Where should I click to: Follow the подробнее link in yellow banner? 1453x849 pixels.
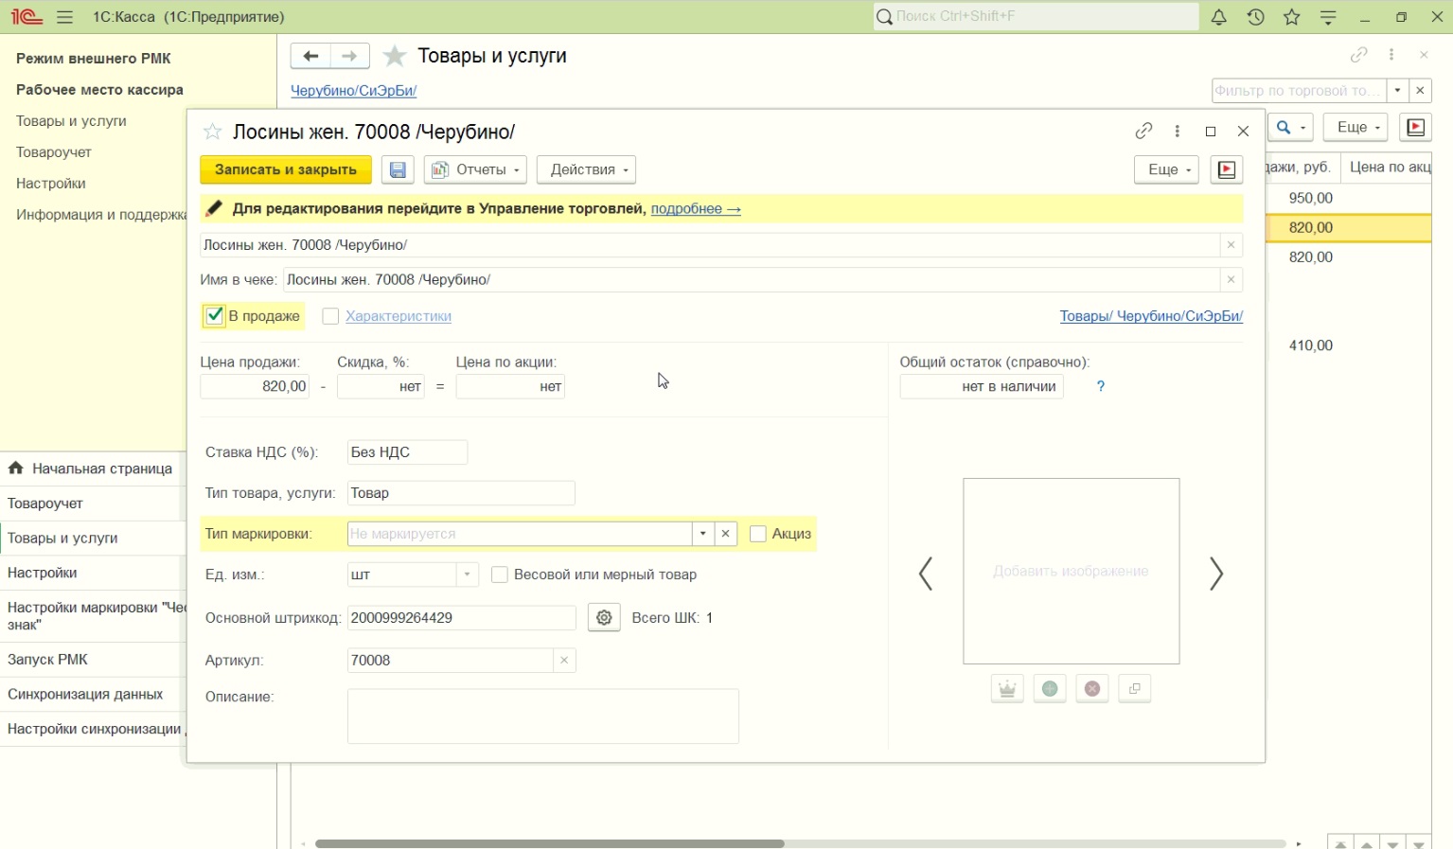695,208
